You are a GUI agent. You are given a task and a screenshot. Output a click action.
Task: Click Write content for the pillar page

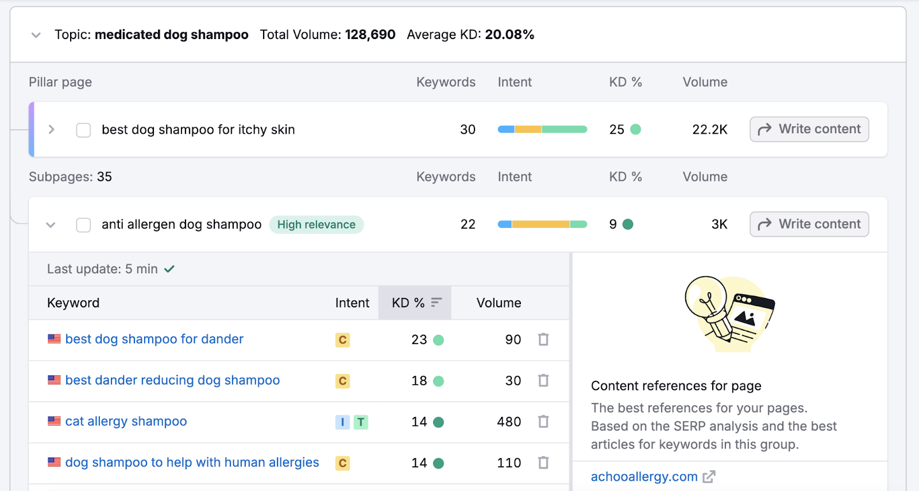(x=809, y=129)
